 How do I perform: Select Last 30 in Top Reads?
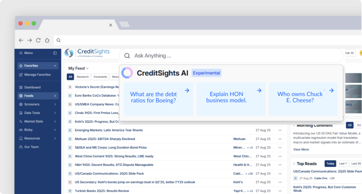click(x=356, y=164)
